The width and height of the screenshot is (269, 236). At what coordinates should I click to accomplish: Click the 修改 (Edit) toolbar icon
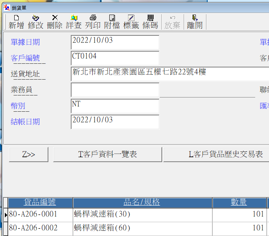(x=35, y=22)
